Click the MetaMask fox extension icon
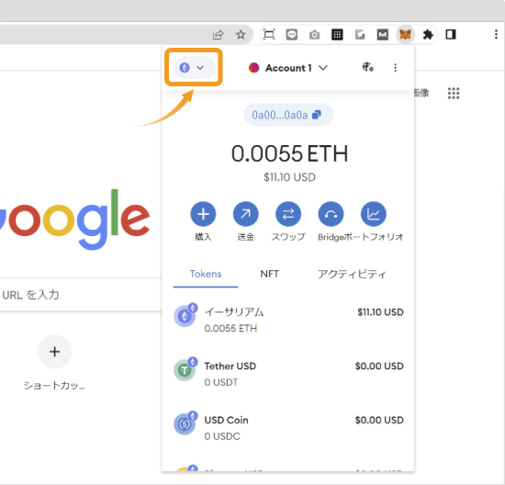This screenshot has width=505, height=485. 405,34
